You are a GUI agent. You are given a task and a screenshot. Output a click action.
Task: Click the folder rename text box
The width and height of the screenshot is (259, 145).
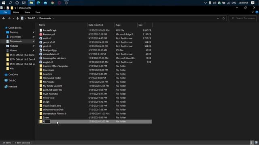47,122
